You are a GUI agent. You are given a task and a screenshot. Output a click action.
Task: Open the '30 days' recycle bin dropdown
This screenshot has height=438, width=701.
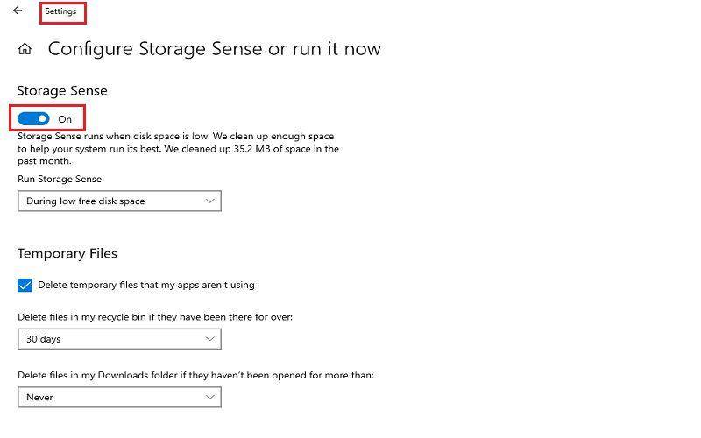pos(119,339)
